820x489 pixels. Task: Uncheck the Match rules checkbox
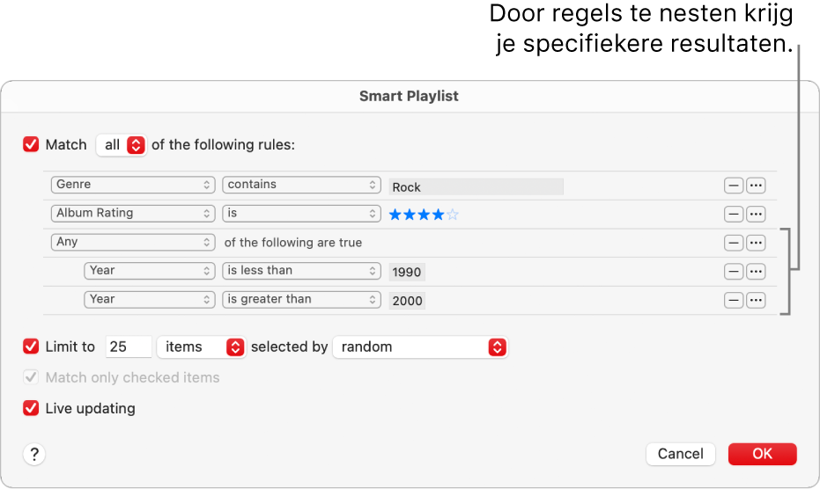coord(32,145)
